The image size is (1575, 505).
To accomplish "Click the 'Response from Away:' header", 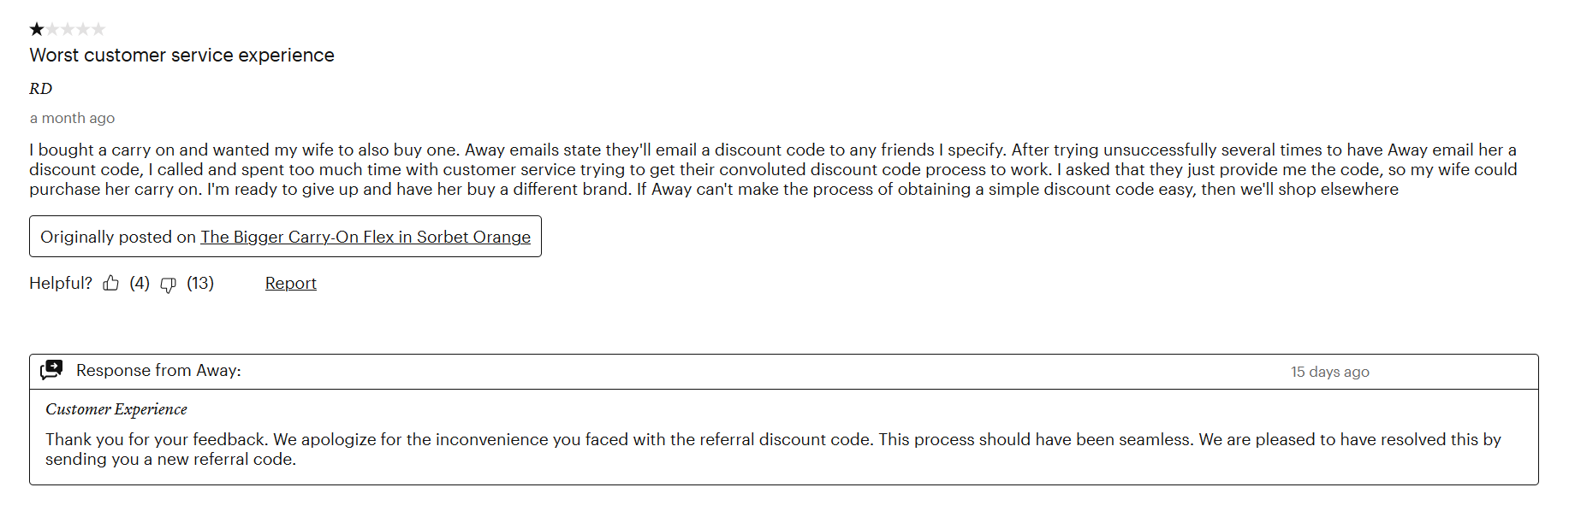I will pyautogui.click(x=158, y=370).
